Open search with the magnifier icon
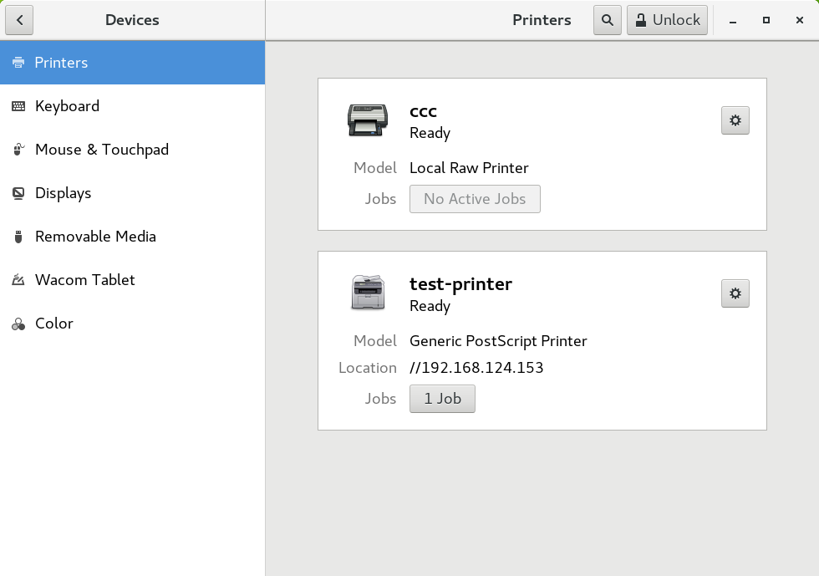819x576 pixels. 607,20
